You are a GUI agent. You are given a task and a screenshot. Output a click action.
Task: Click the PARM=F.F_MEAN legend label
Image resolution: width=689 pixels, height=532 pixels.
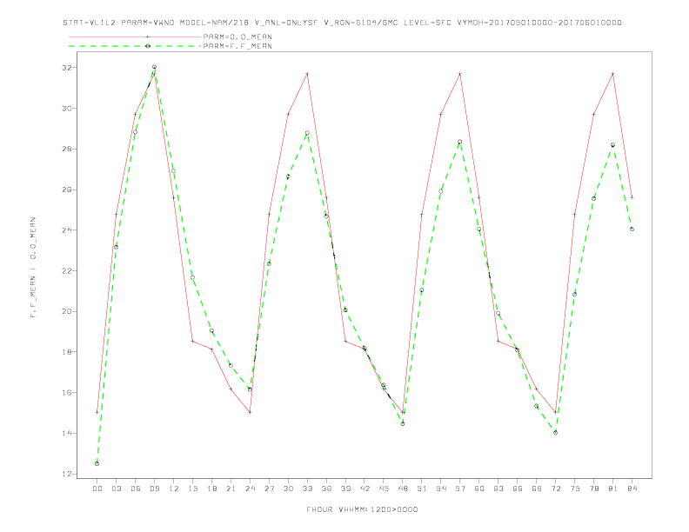coord(237,46)
